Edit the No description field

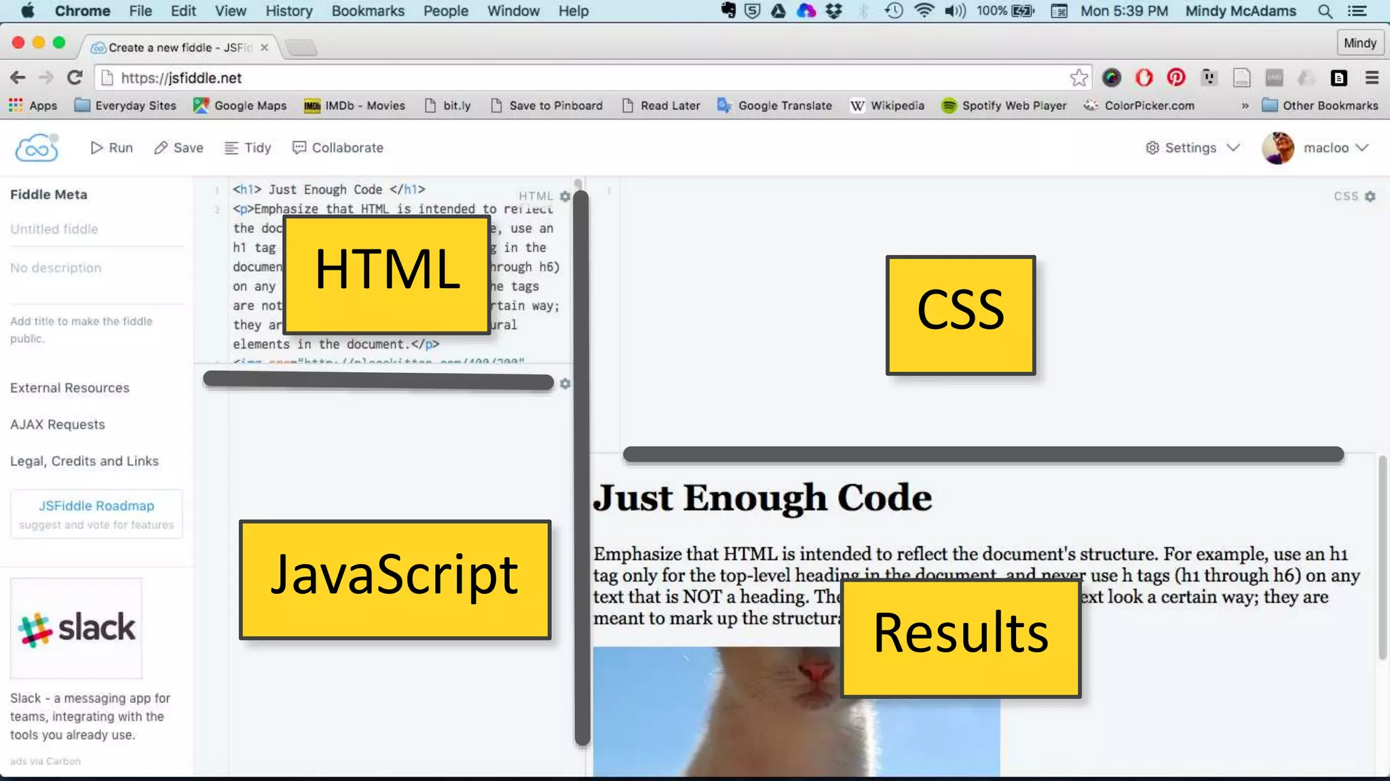pos(96,268)
